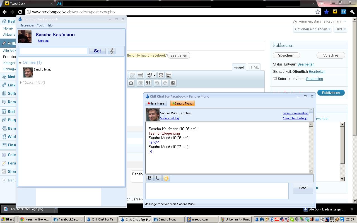
Task: Click the chat message input box
Action: pyautogui.click(x=217, y=191)
